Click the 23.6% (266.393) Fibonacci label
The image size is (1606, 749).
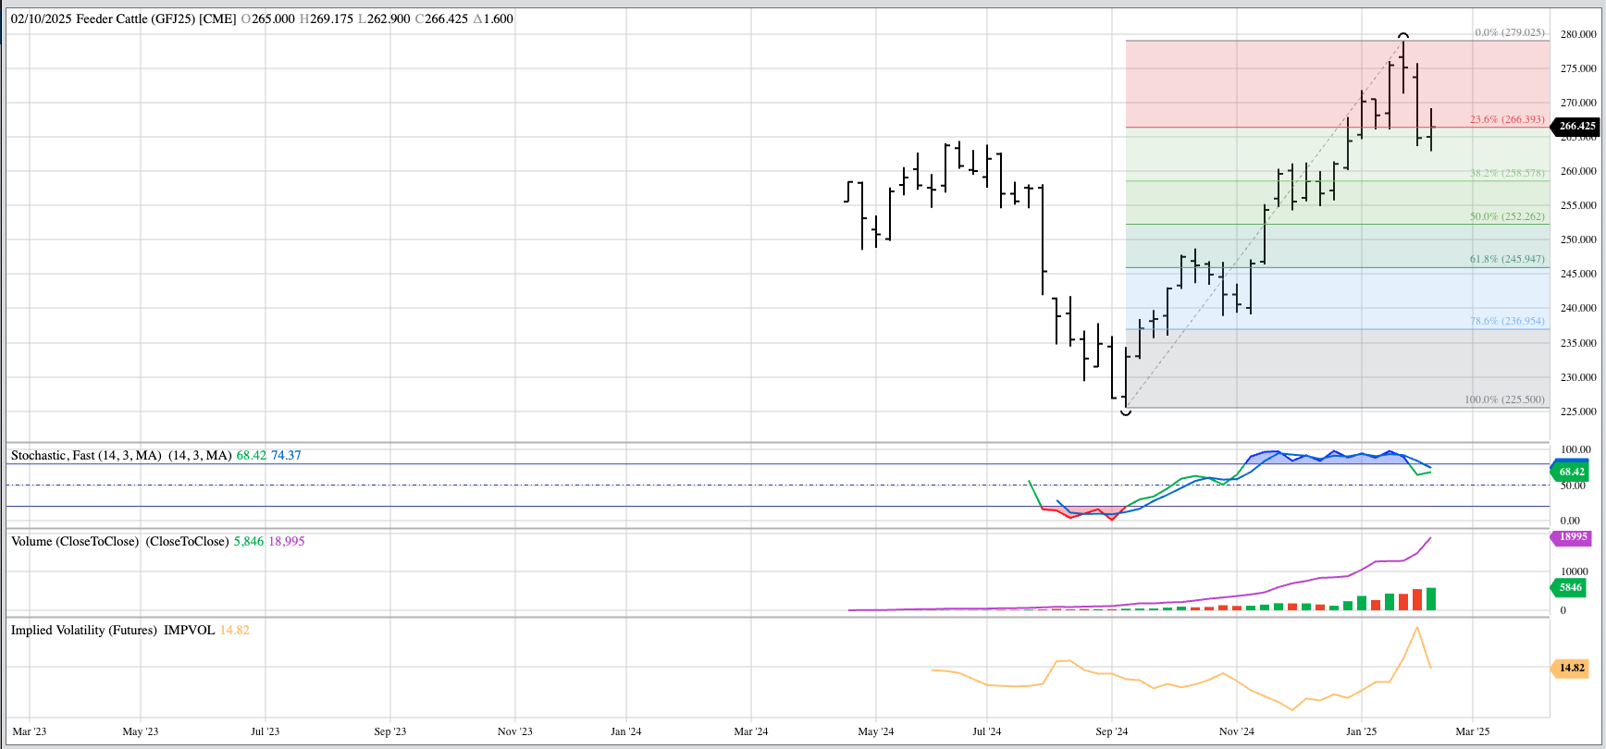pyautogui.click(x=1506, y=119)
